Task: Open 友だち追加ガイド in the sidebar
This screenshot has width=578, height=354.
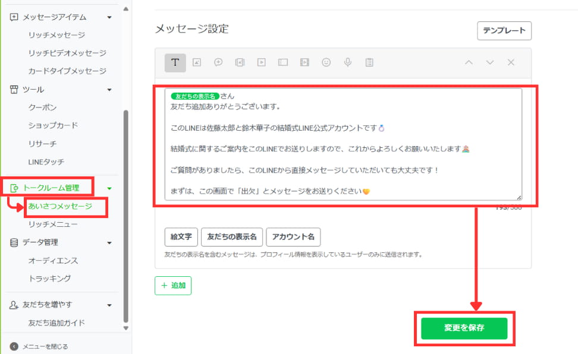Action: [56, 323]
